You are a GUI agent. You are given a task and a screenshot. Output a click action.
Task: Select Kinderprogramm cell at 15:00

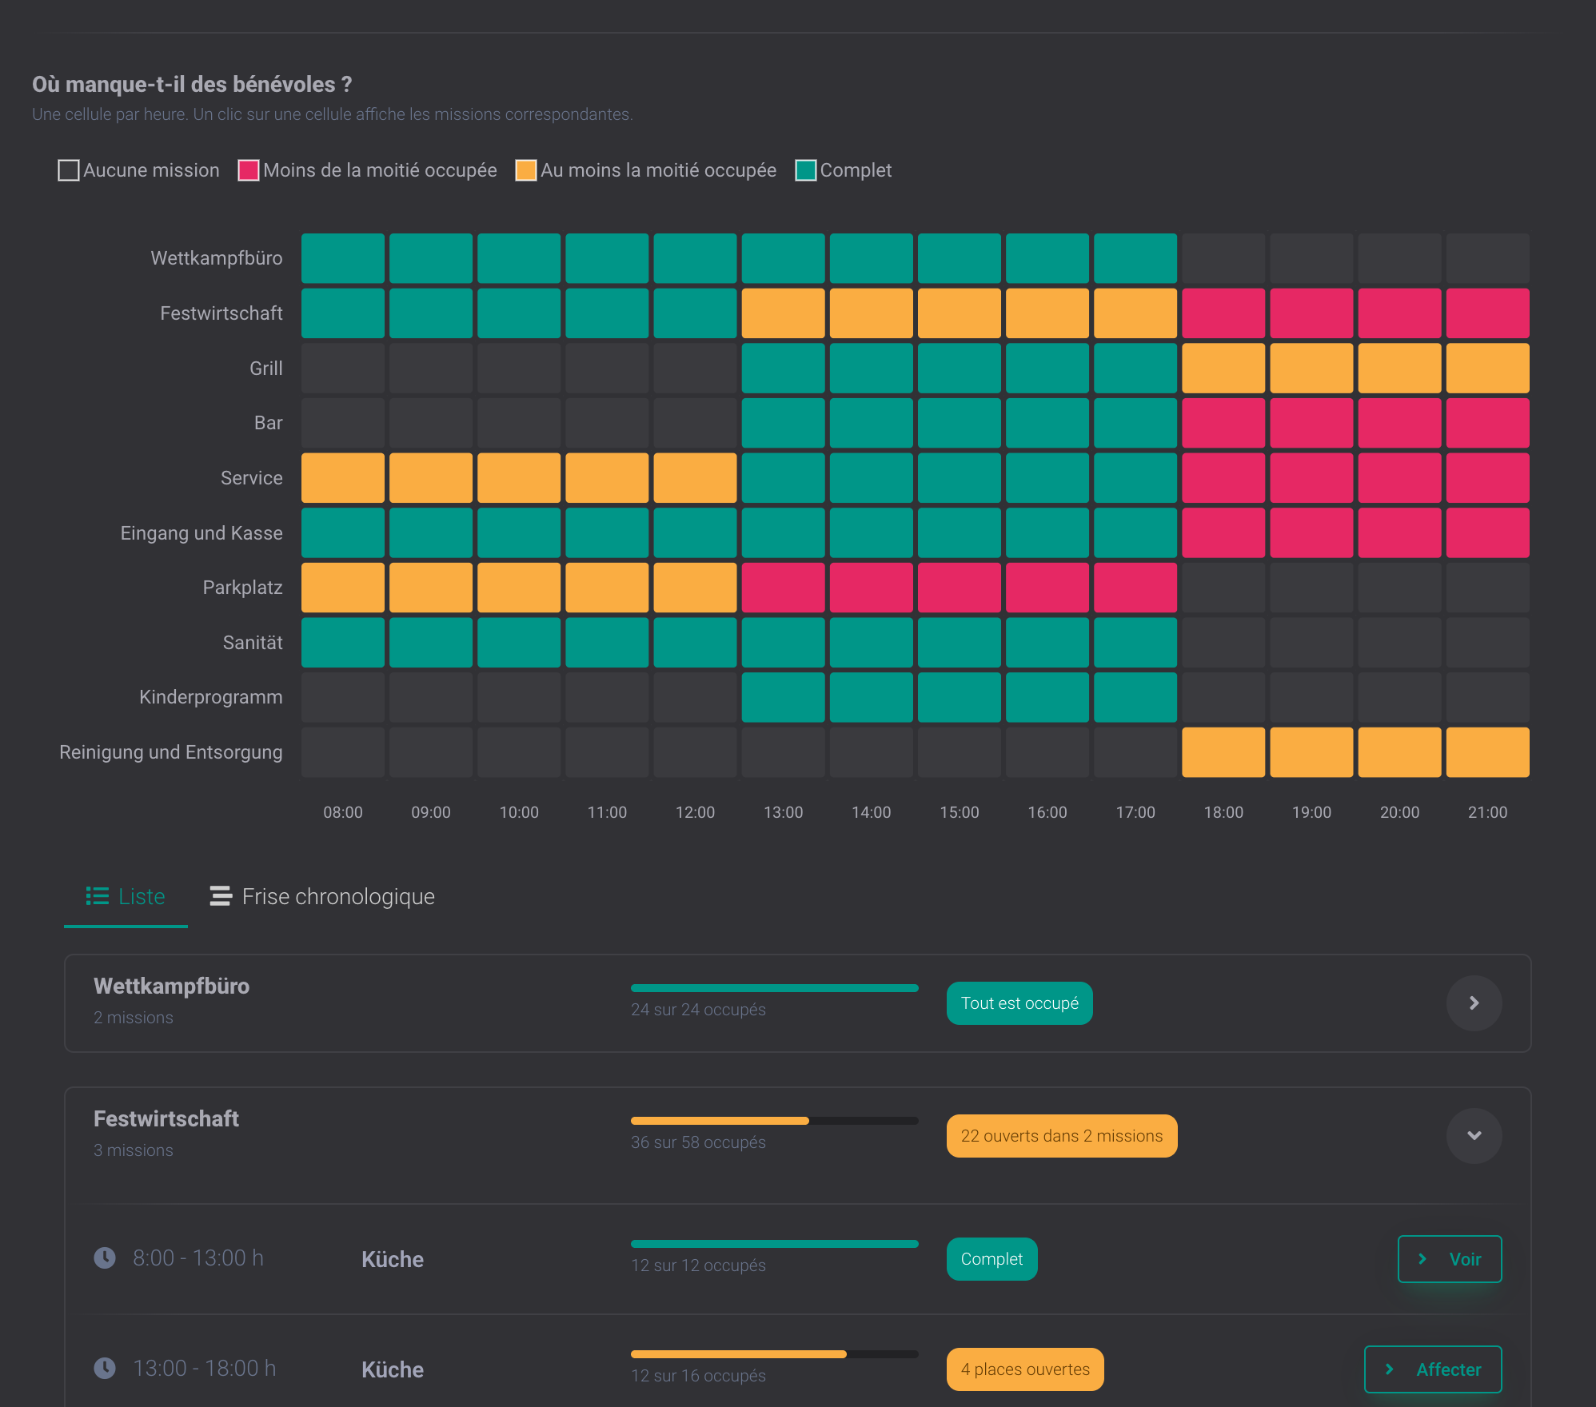coord(960,697)
